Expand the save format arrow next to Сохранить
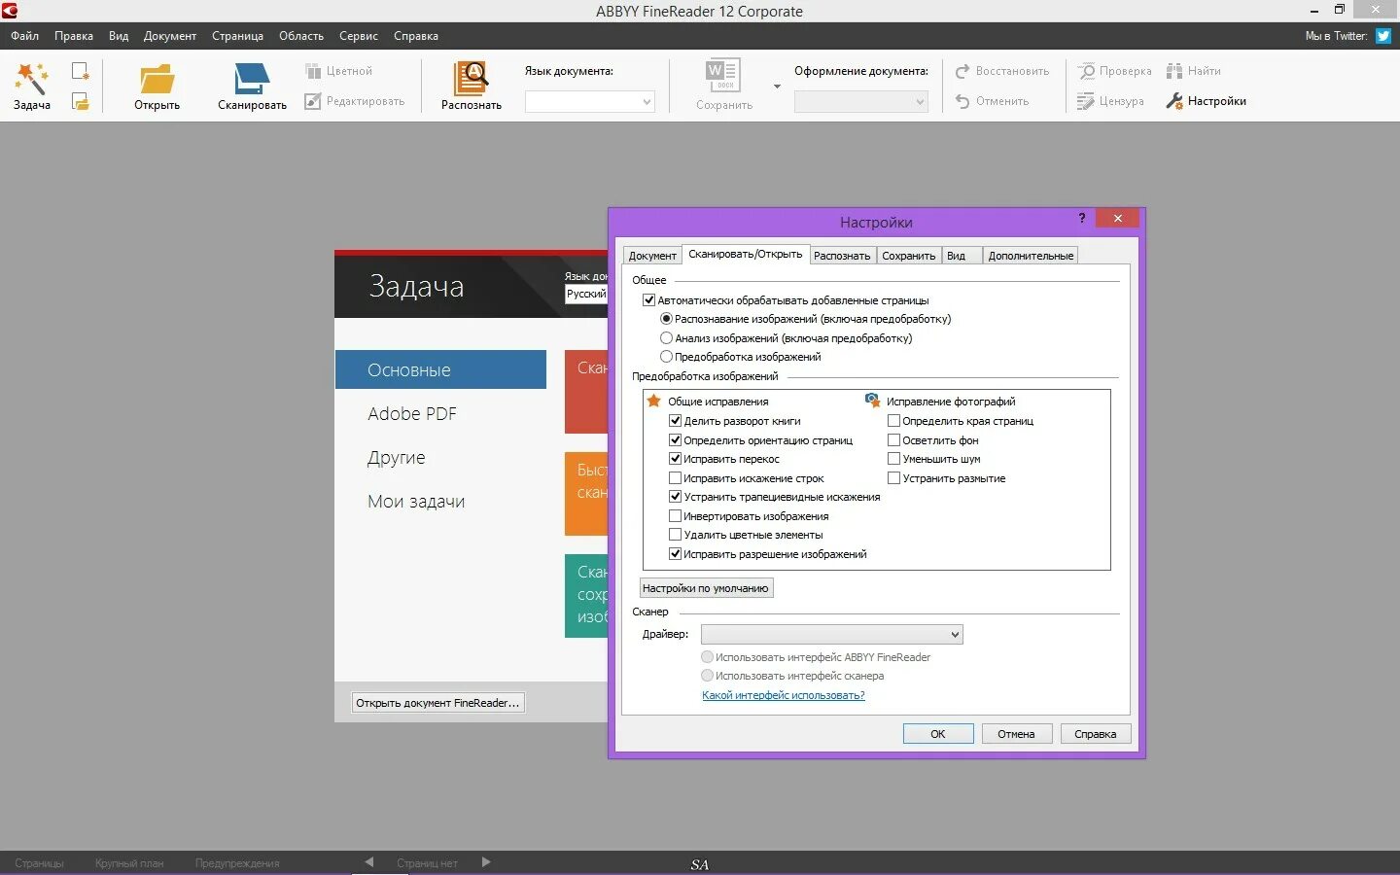This screenshot has height=875, width=1400. pyautogui.click(x=777, y=87)
